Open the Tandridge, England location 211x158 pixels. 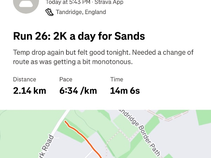pyautogui.click(x=81, y=12)
